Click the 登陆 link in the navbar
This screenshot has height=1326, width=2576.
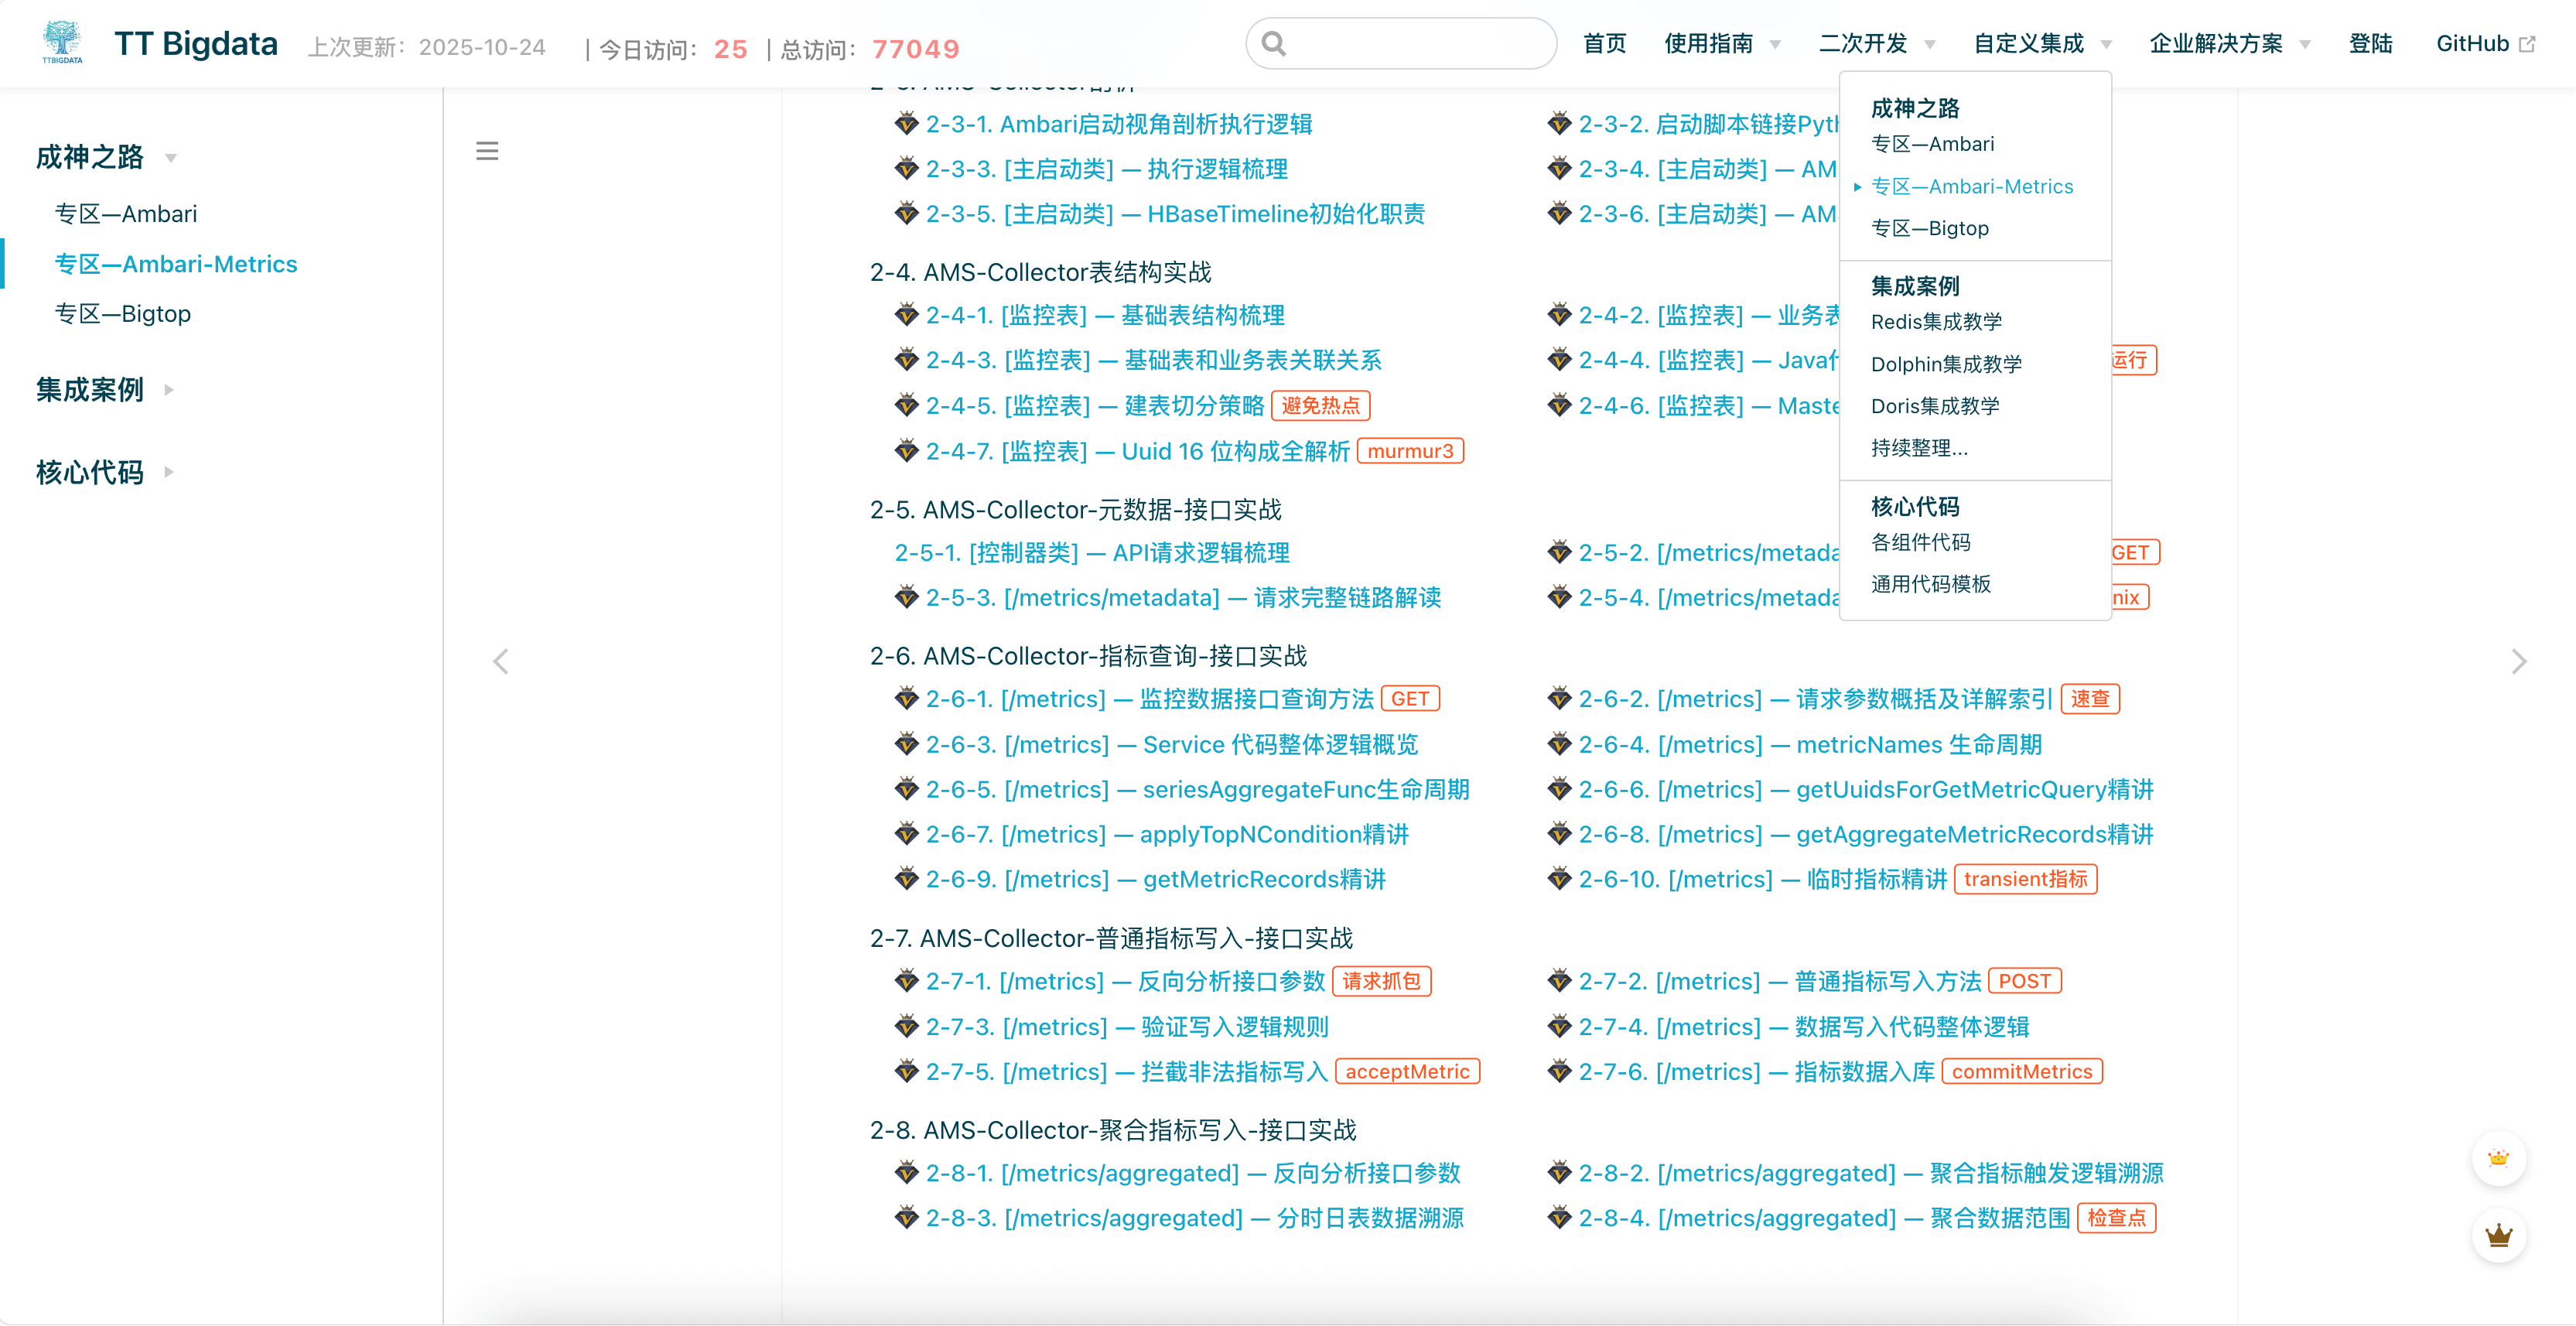[2370, 43]
